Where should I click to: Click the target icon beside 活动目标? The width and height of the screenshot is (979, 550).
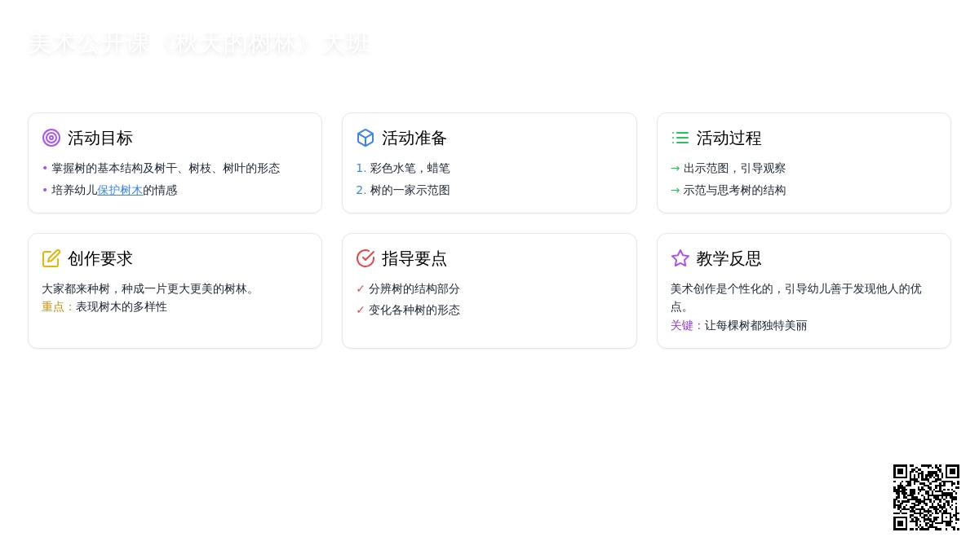(51, 138)
